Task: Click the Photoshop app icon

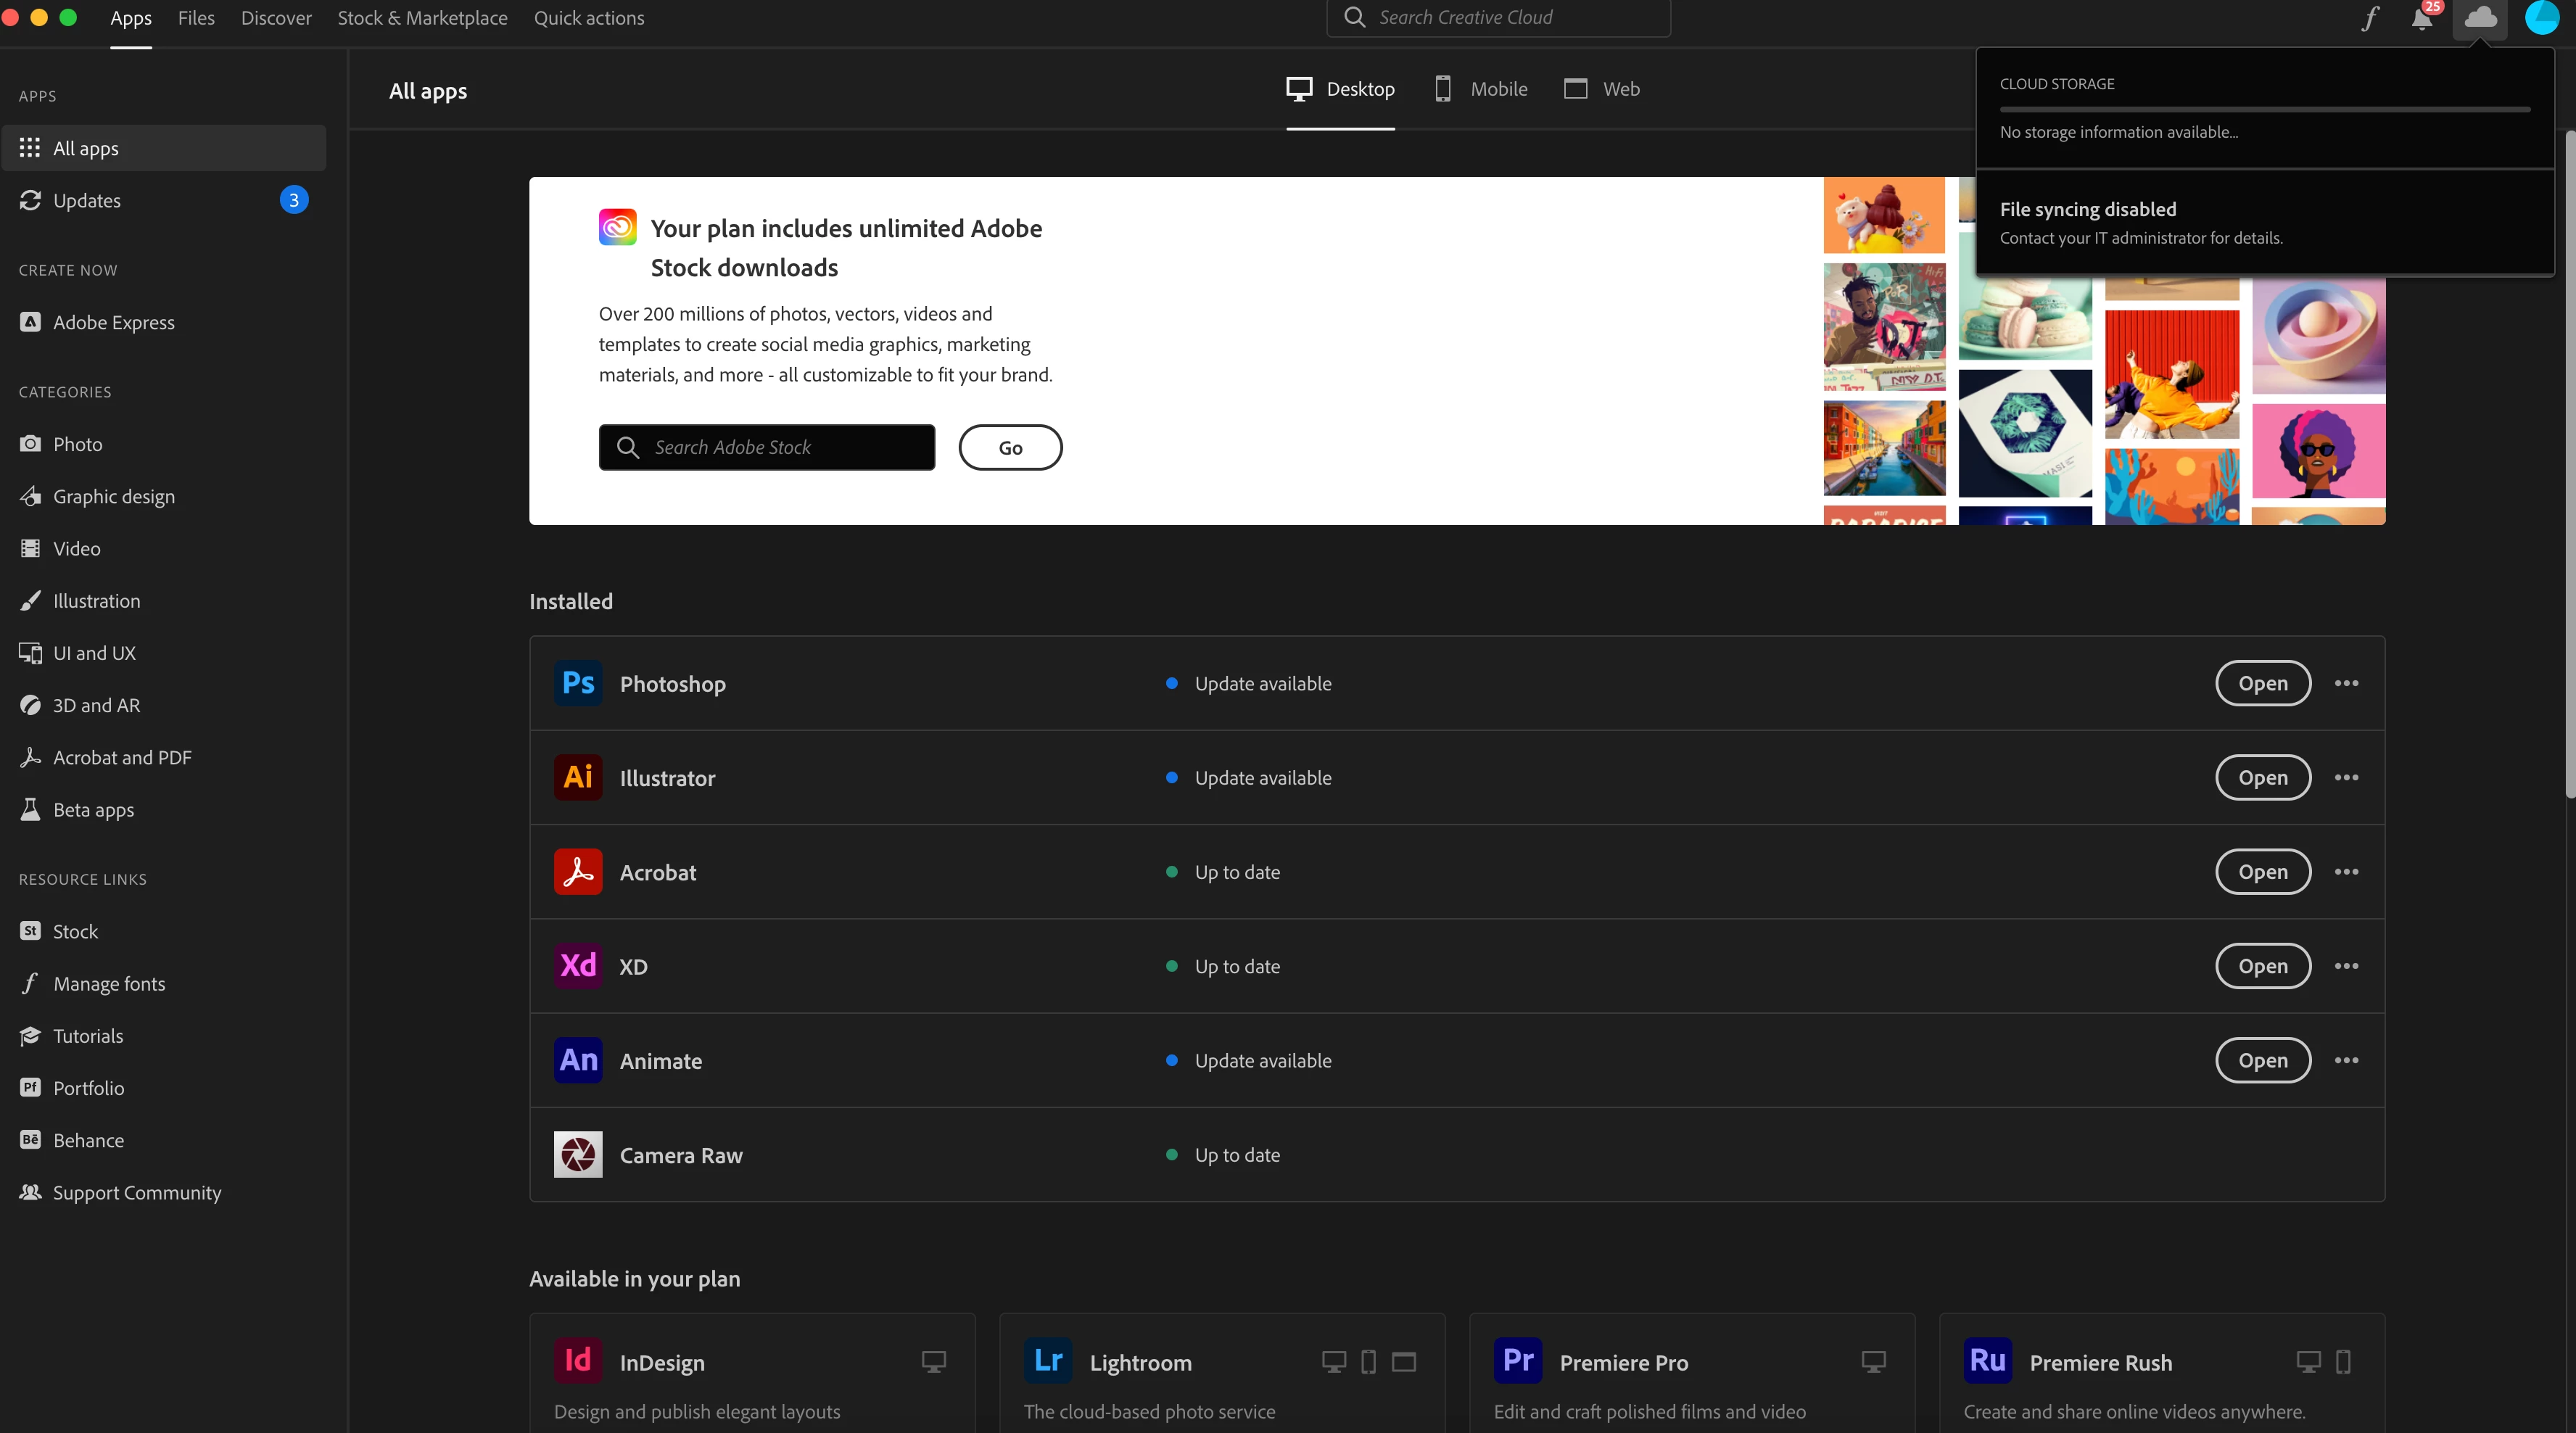Action: (x=578, y=683)
